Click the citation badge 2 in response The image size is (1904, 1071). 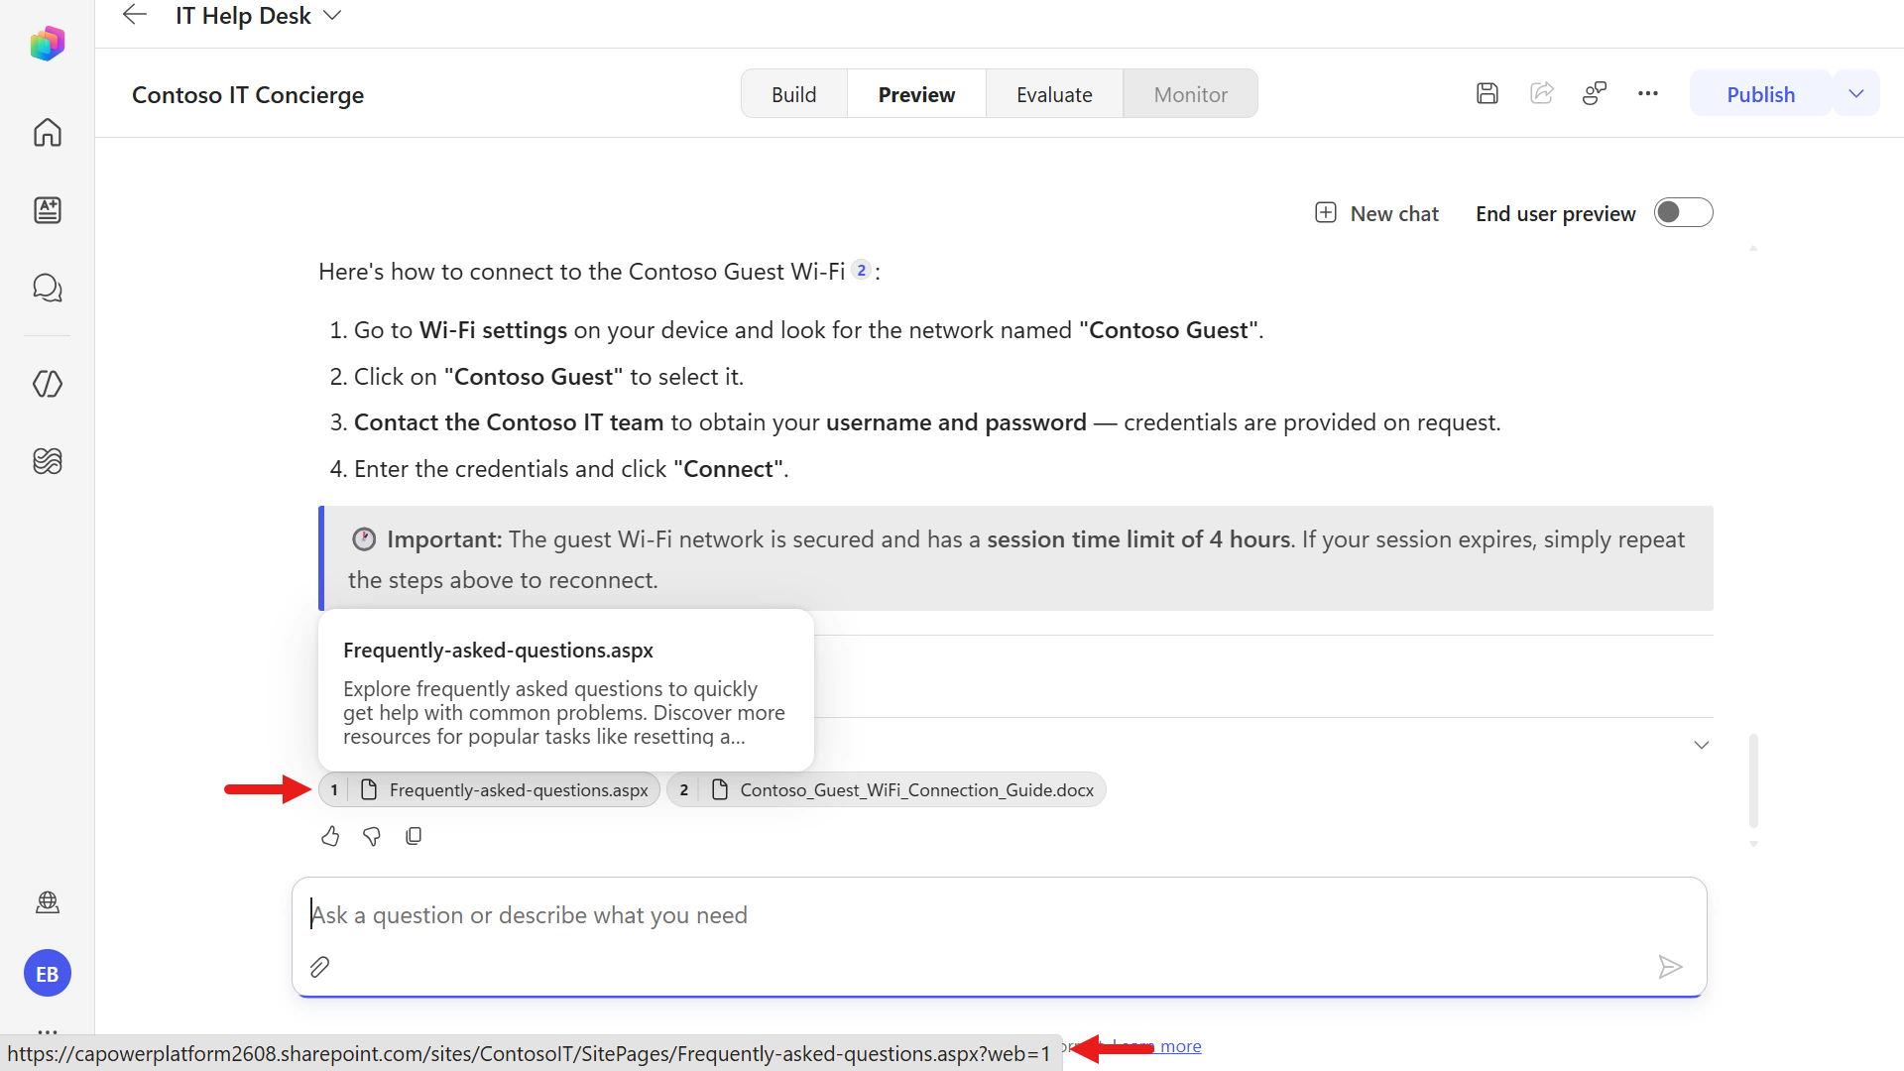pos(861,270)
